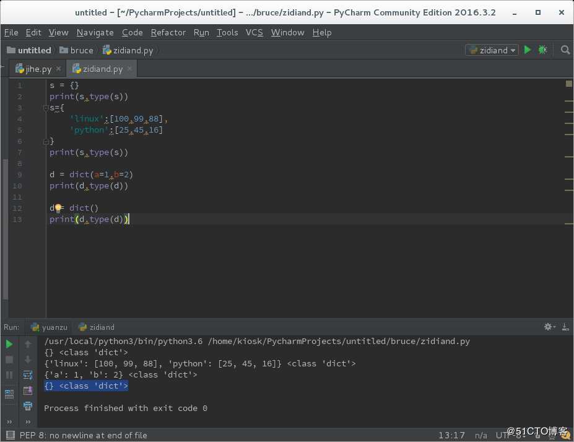Click restore layout icon in Run panel
The height and width of the screenshot is (442, 574).
(x=9, y=394)
